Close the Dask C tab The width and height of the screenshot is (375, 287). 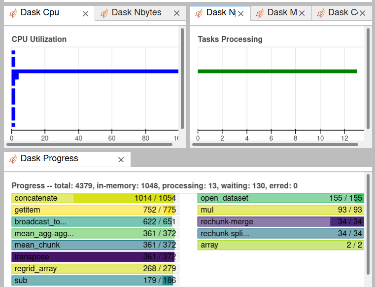click(x=362, y=13)
